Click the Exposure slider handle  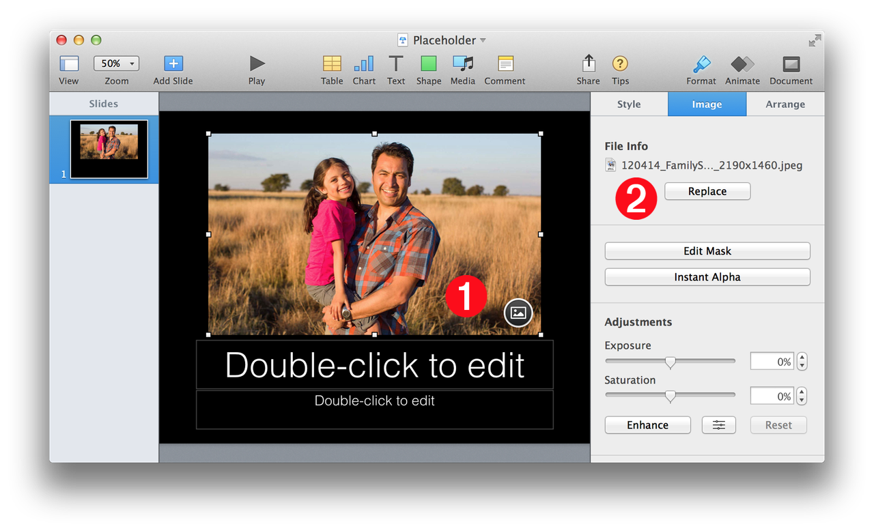click(671, 362)
